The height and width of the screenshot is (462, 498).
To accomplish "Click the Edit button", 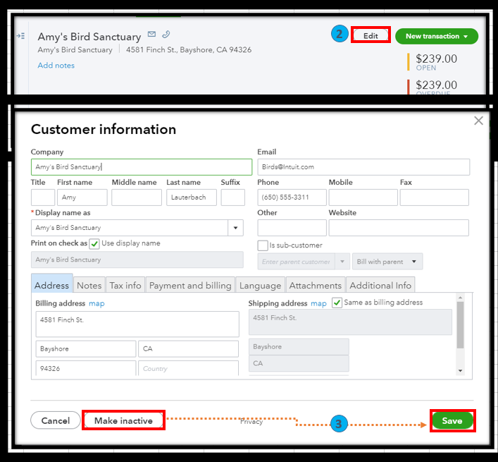I will (371, 35).
